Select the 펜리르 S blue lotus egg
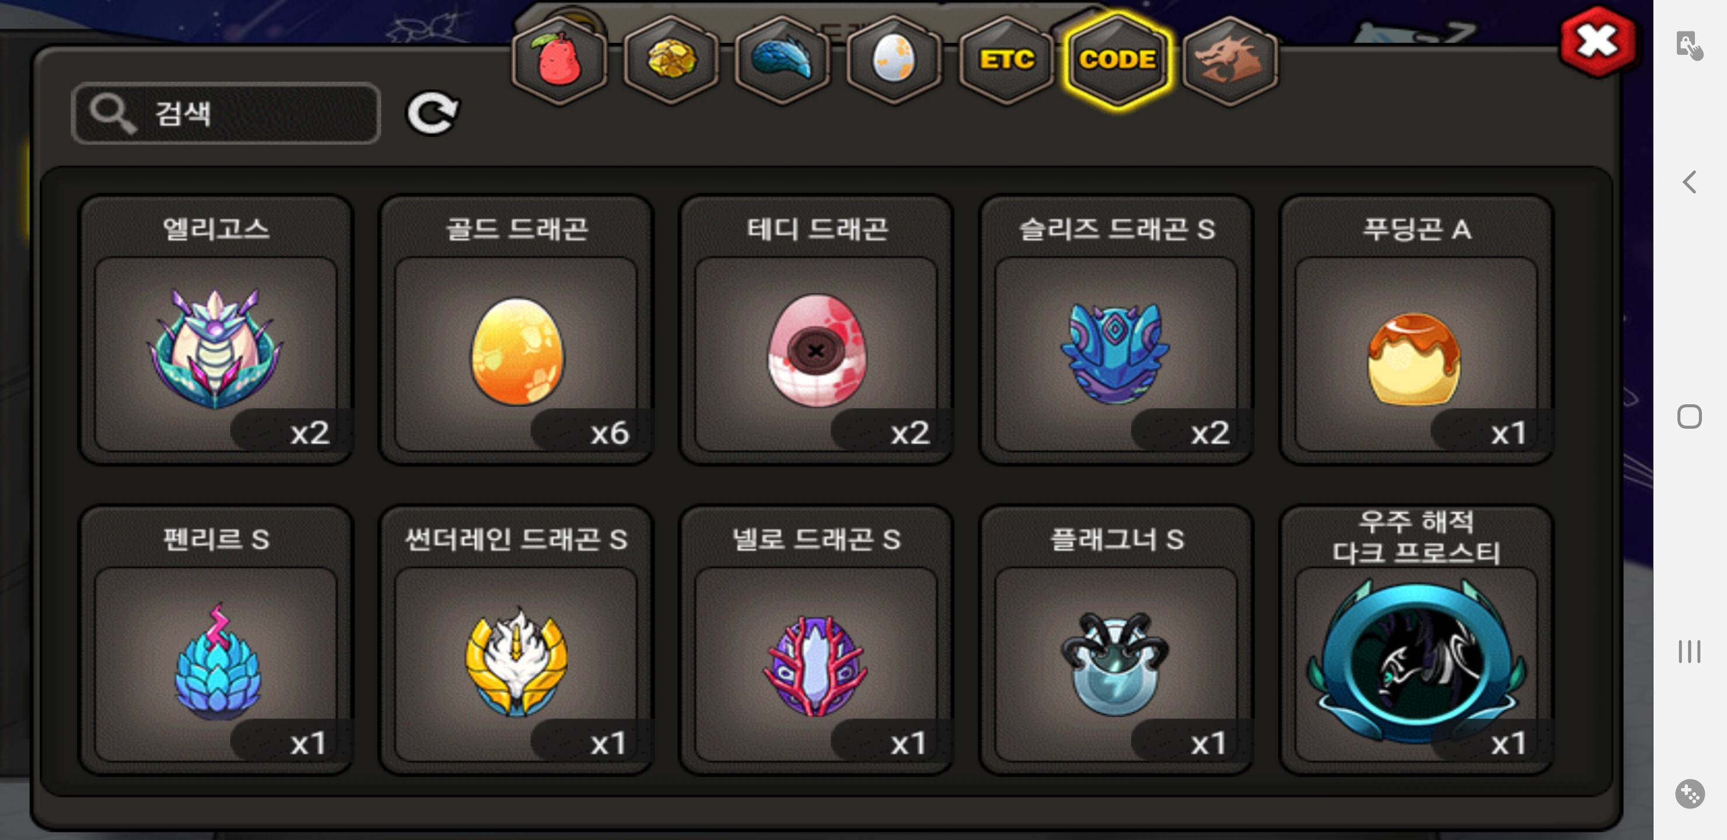The image size is (1727, 840). pos(216,640)
